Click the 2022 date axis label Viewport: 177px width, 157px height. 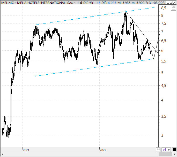(x=103, y=150)
